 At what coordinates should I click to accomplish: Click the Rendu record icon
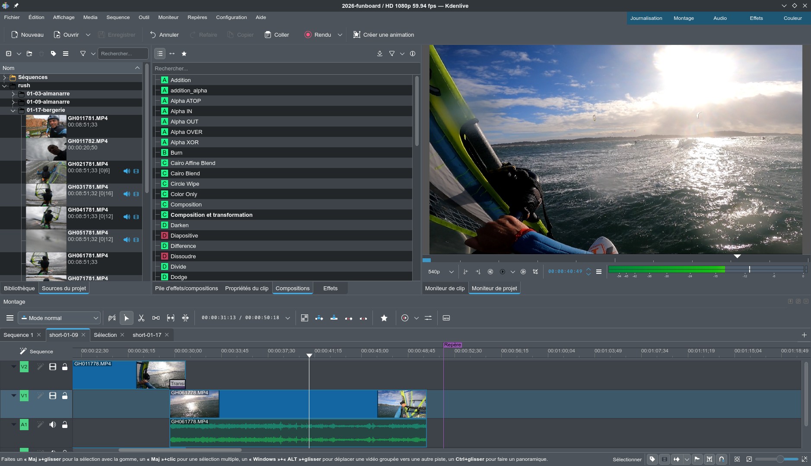[308, 35]
